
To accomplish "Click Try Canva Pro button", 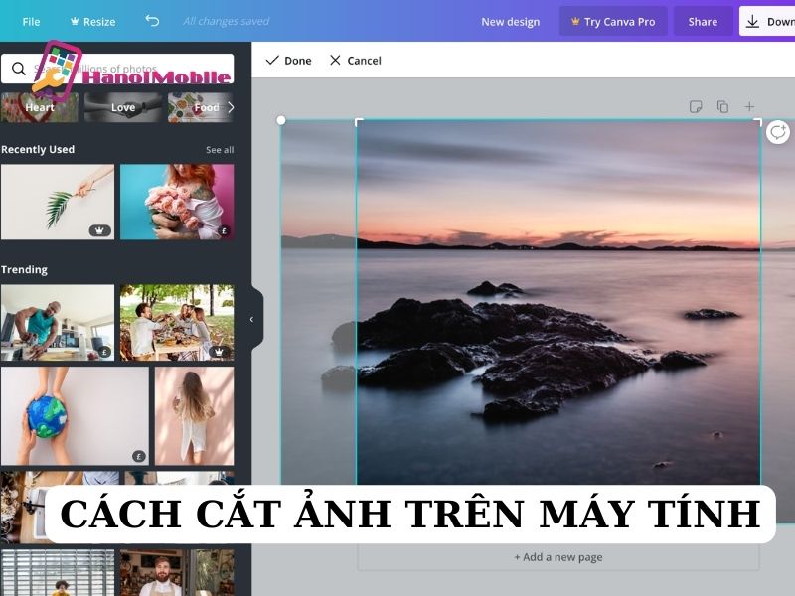I will coord(612,22).
